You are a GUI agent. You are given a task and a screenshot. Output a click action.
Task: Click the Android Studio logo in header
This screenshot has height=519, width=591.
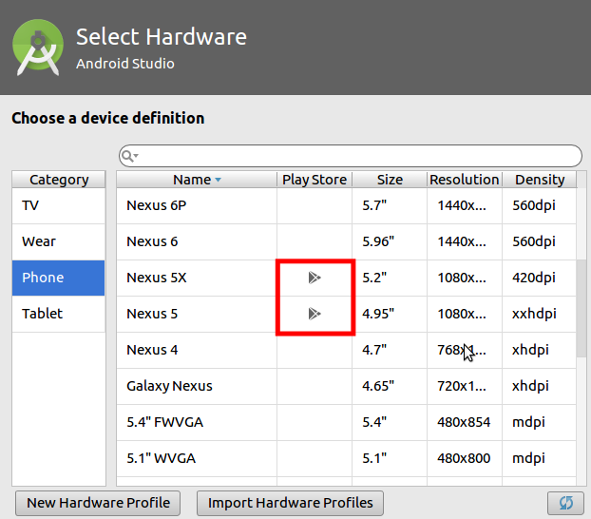[x=38, y=47]
